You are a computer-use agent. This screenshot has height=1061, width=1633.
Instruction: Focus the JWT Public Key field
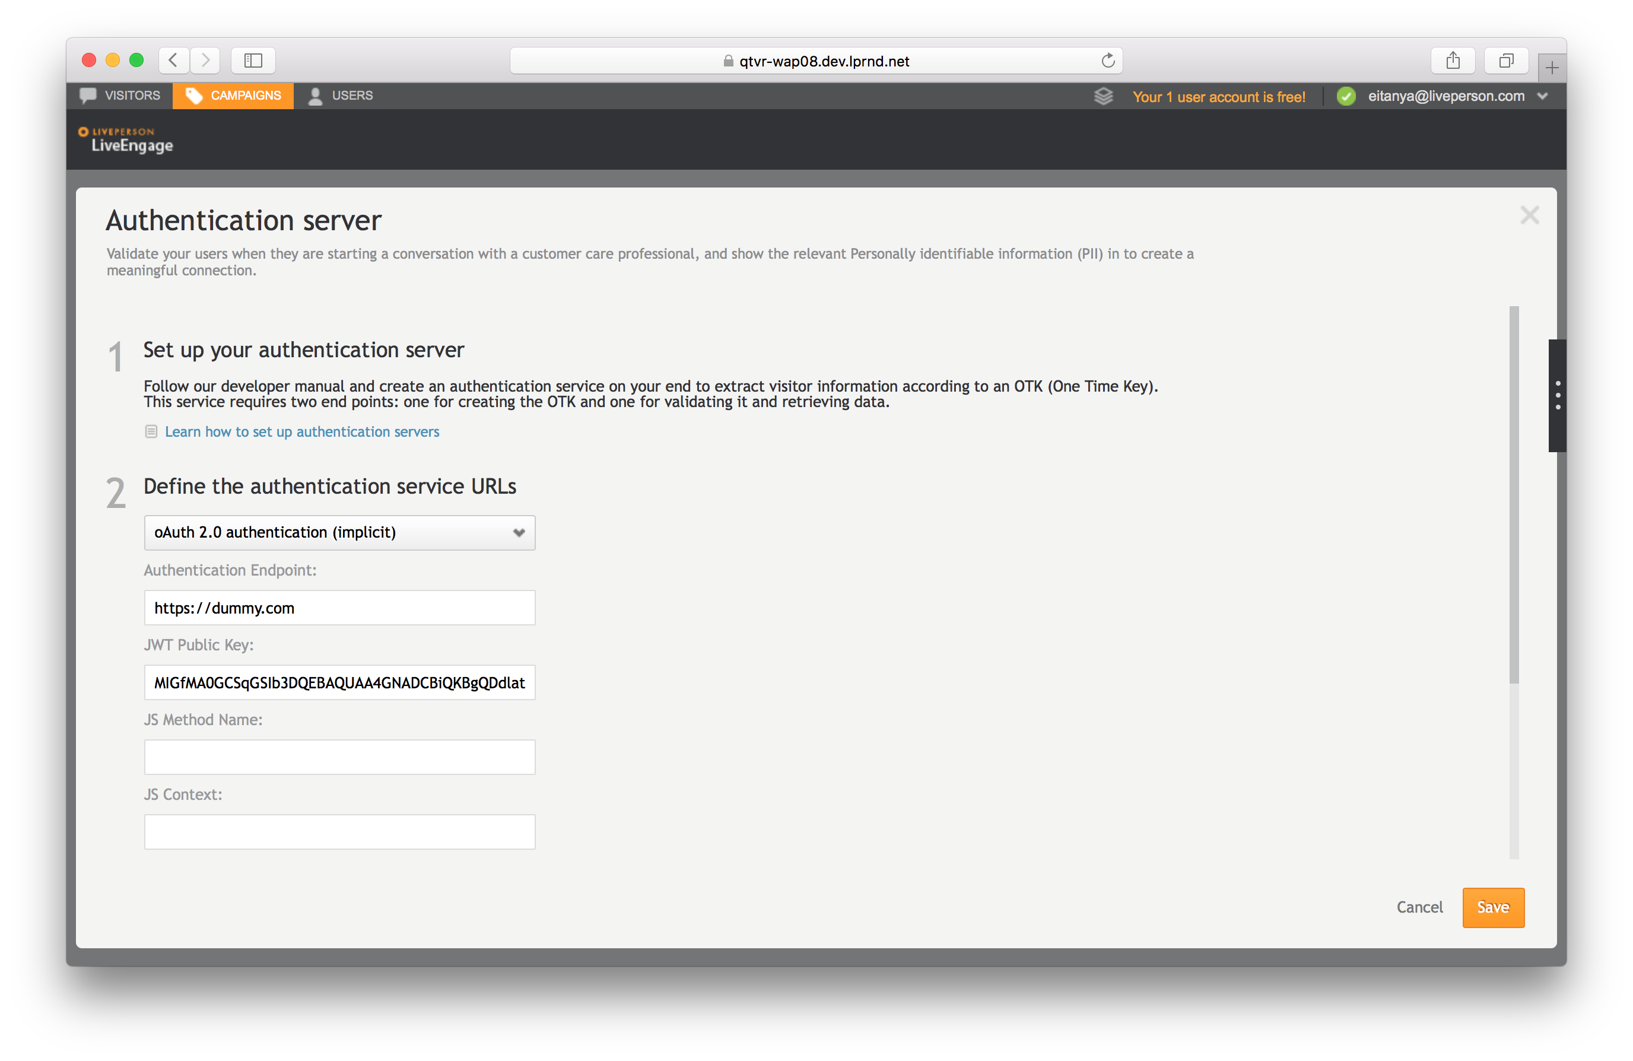click(x=339, y=682)
